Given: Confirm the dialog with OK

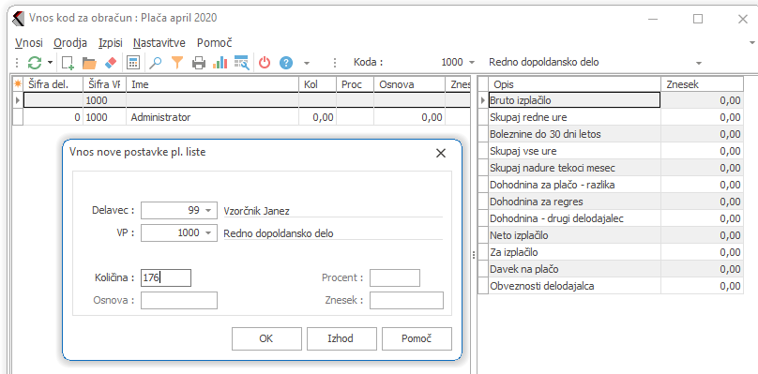Looking at the screenshot, I should (x=266, y=338).
